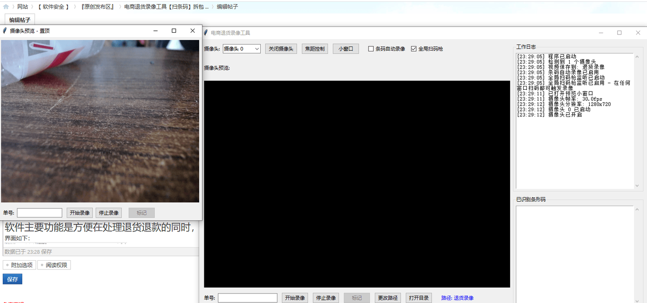Click log line 检测到 1 个摄像头
Viewport: 647px width, 303px height.
click(x=556, y=61)
